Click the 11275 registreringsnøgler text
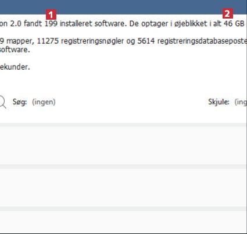Image resolution: width=247 pixels, height=234 pixels. coord(80,41)
